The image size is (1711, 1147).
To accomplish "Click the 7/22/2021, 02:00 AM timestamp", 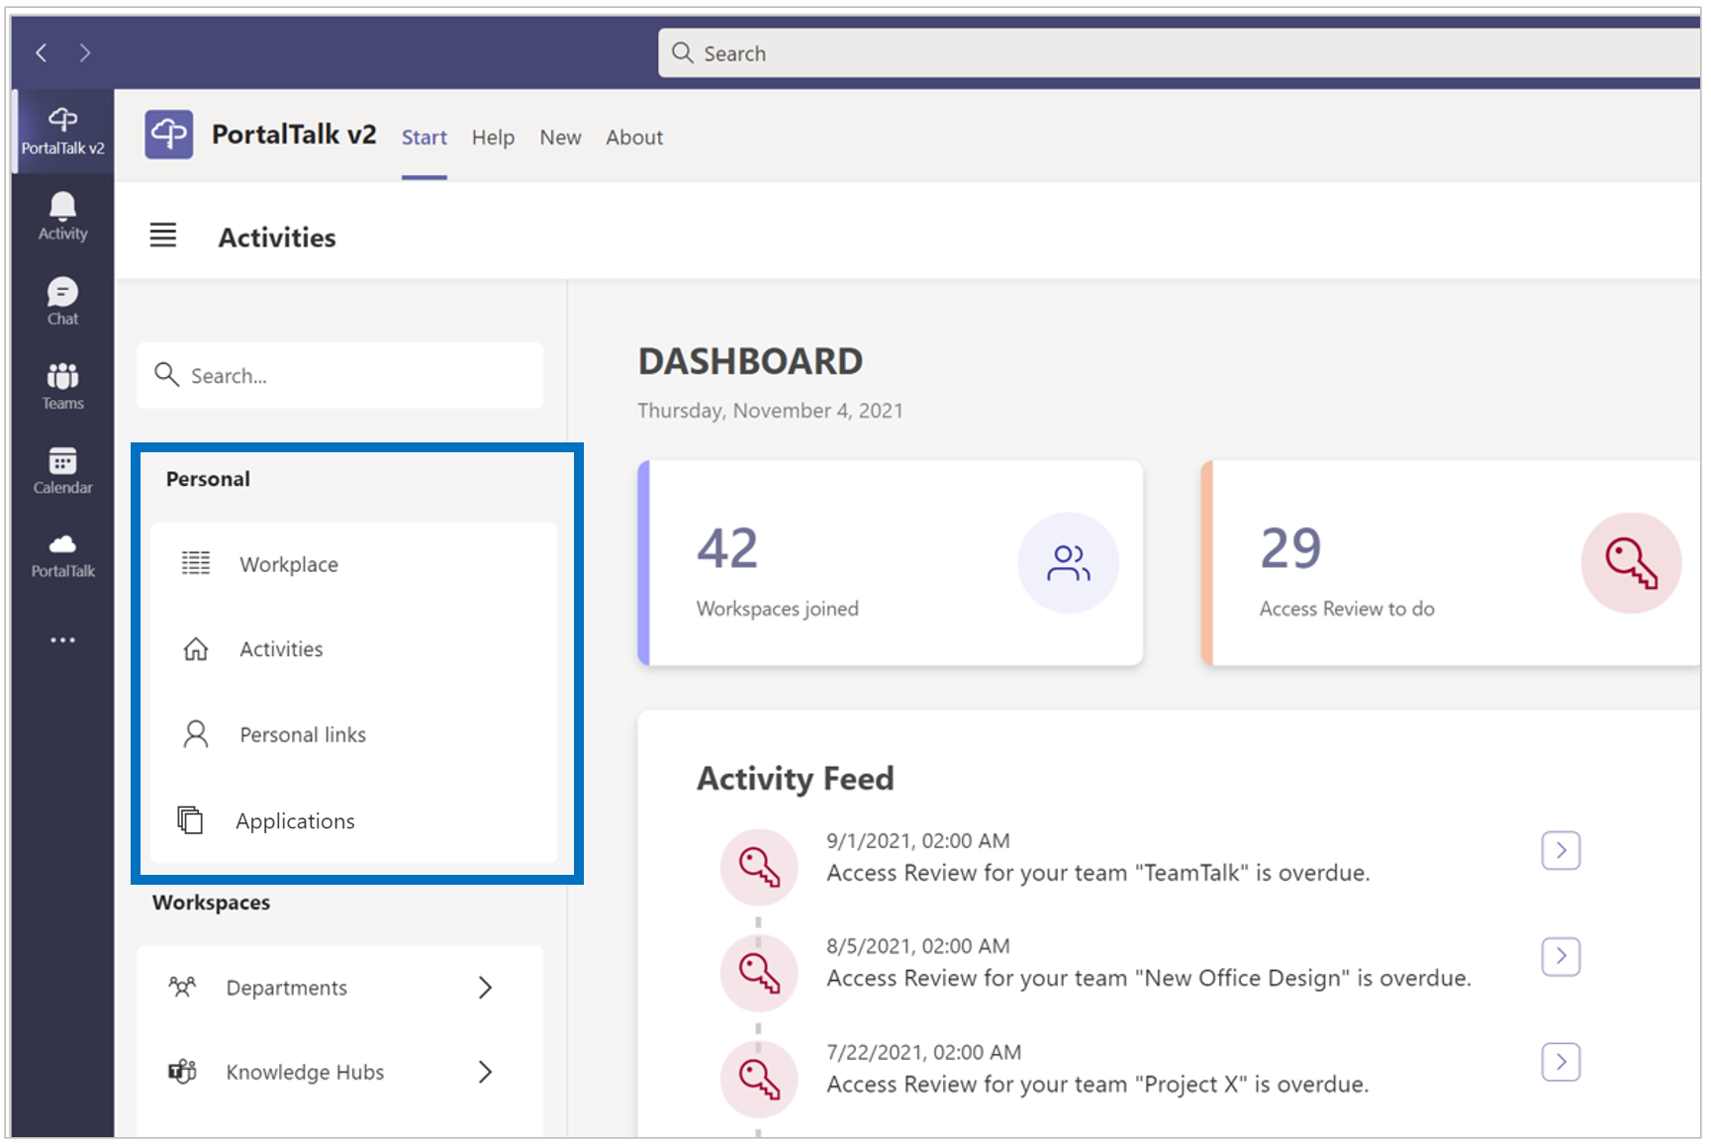I will [x=924, y=1052].
